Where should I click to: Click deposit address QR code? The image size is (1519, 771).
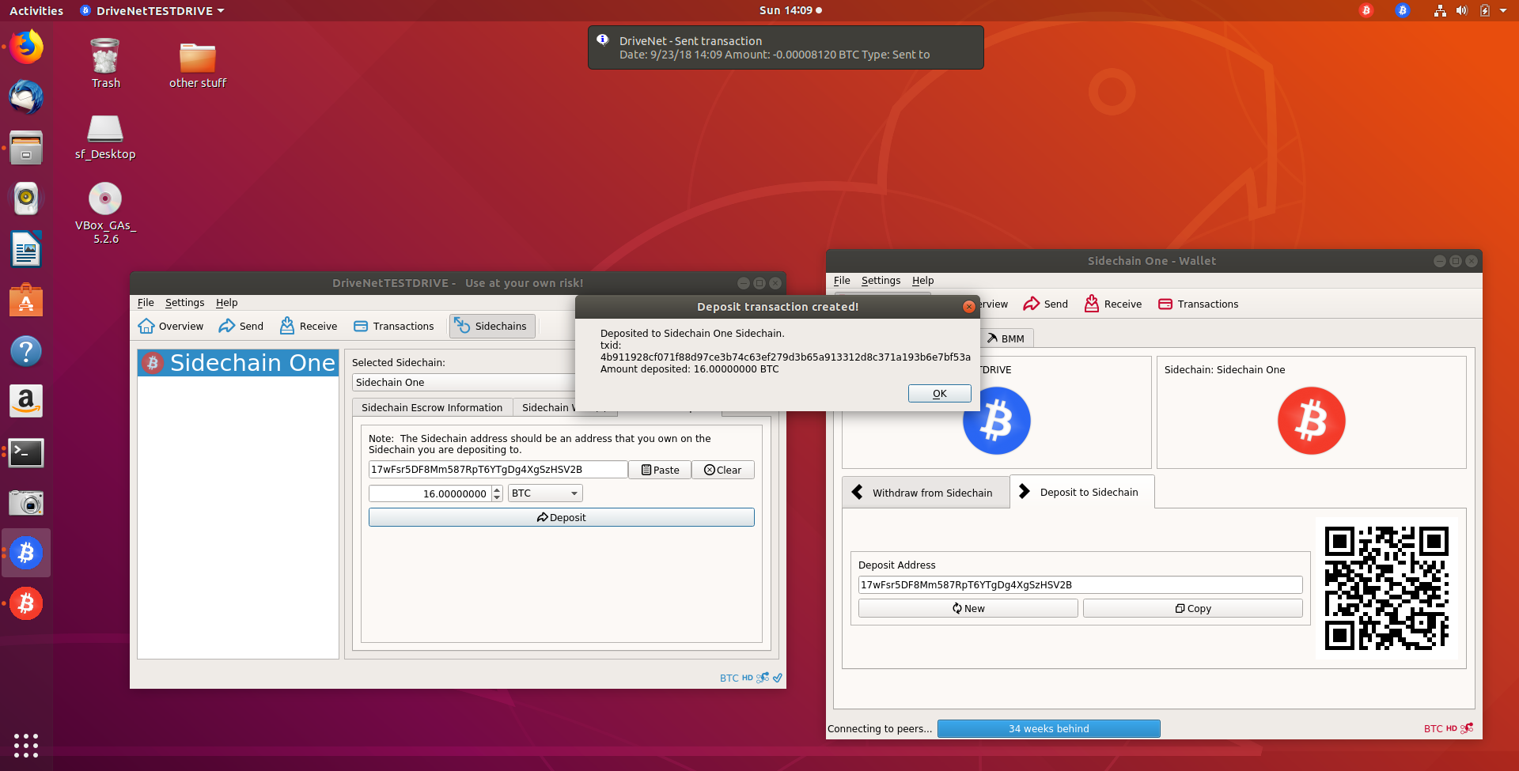click(x=1387, y=588)
